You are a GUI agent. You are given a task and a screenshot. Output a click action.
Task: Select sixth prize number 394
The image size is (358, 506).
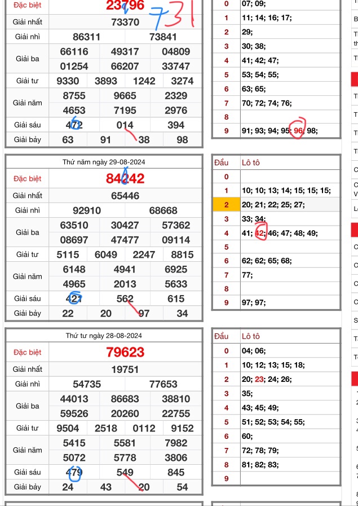click(176, 125)
